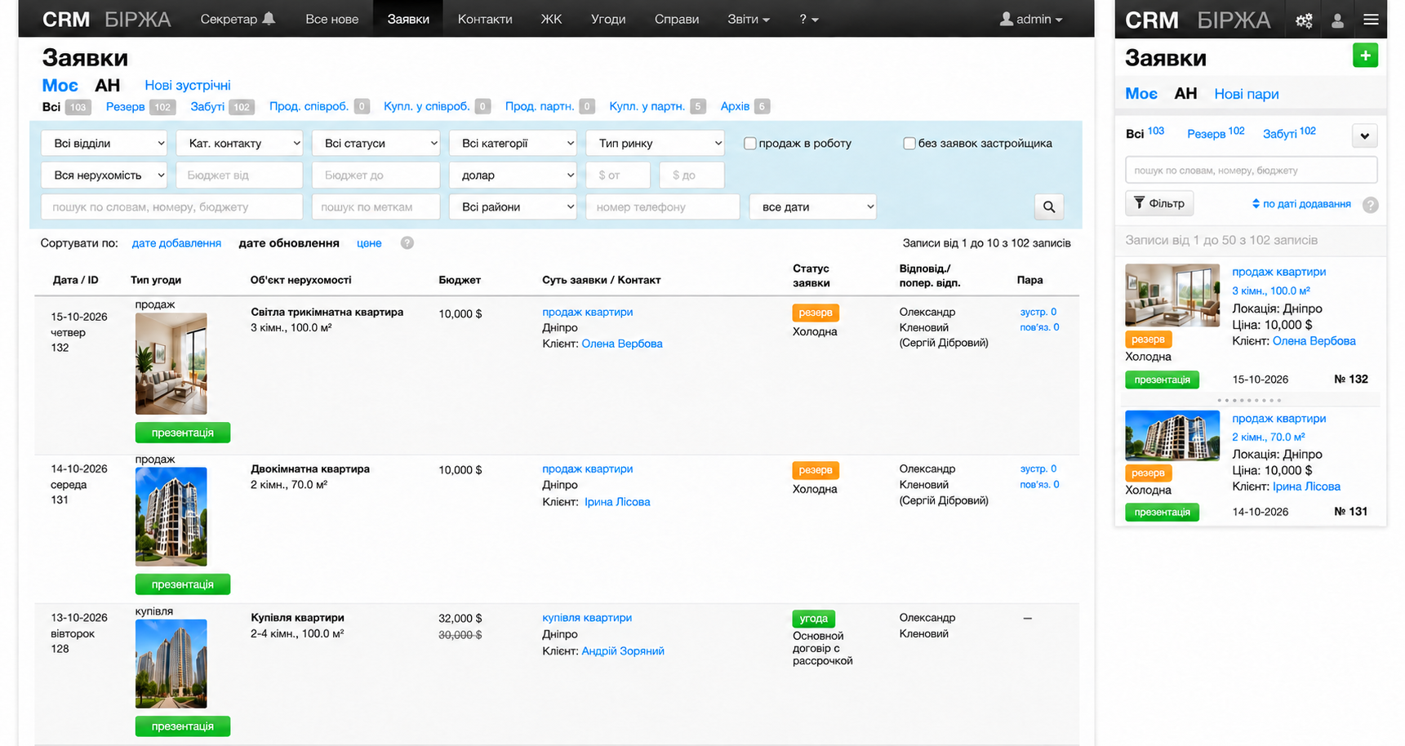Click help icon beside по даті додавання

(1370, 205)
